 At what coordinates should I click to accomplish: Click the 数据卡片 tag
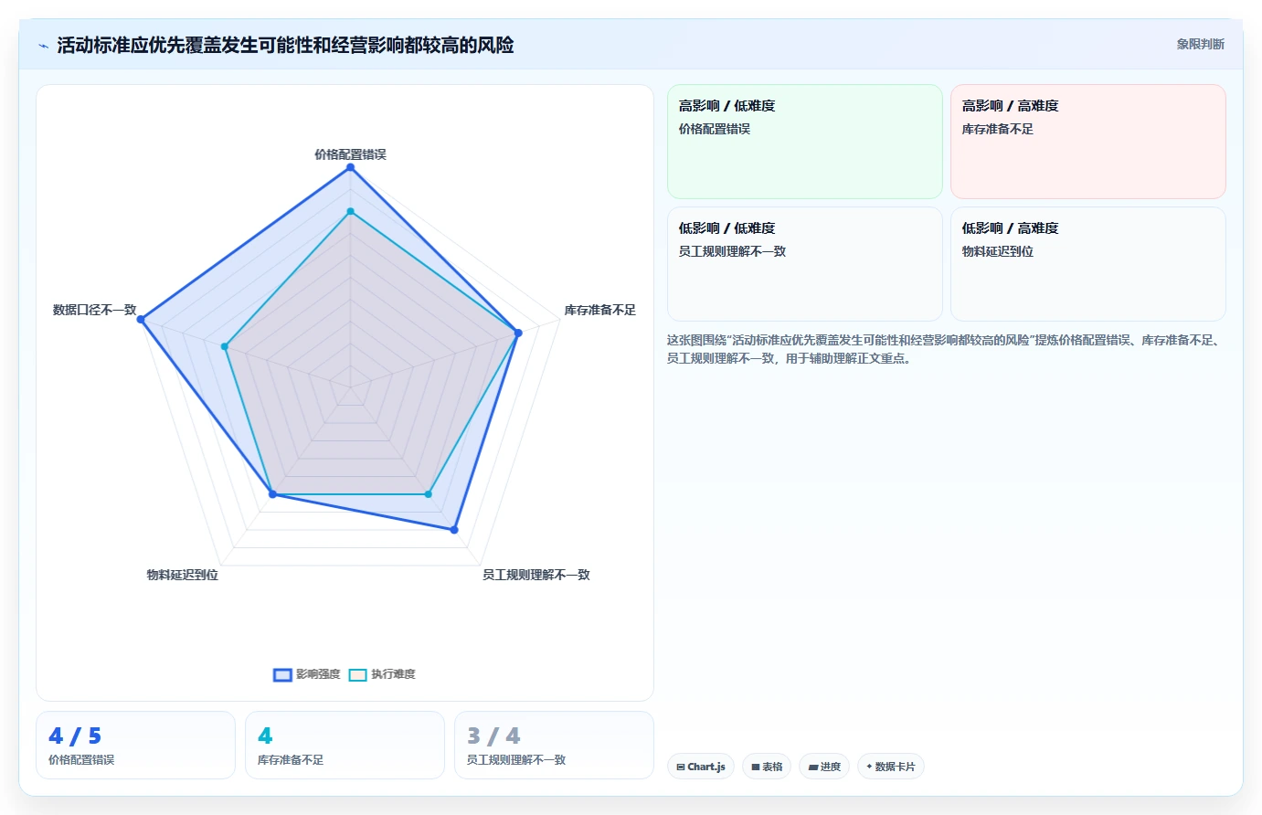point(891,767)
